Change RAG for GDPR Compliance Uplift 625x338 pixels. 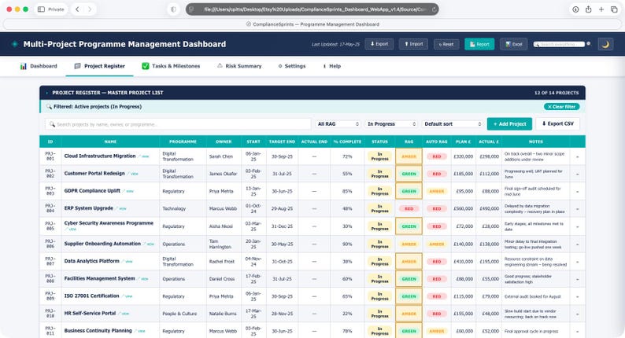pyautogui.click(x=409, y=192)
